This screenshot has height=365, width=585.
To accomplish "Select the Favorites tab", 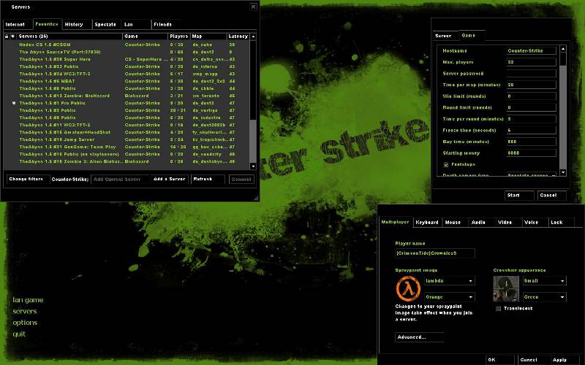I will (x=48, y=24).
